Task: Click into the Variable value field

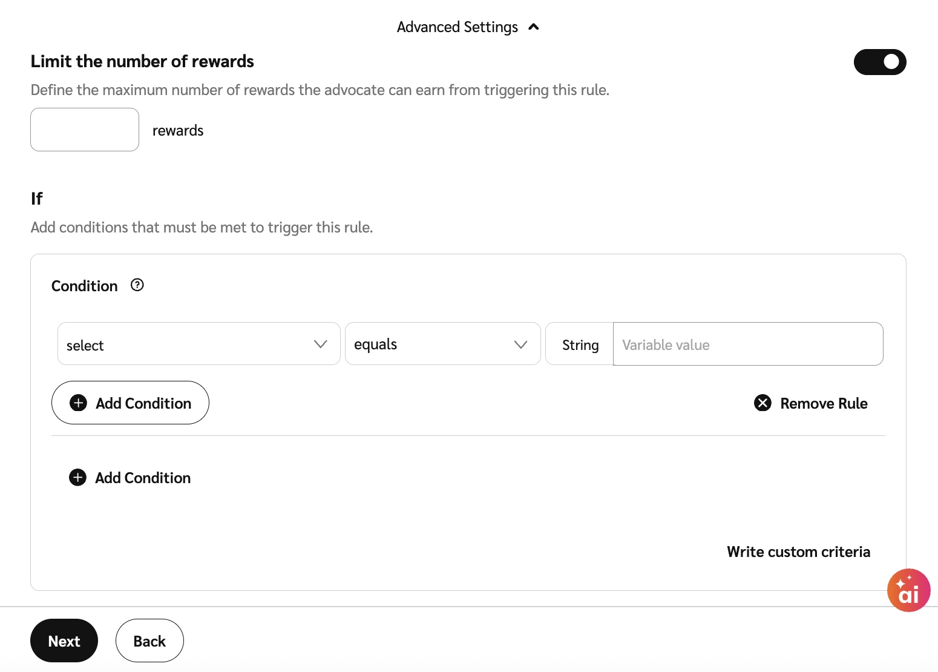Action: click(747, 344)
